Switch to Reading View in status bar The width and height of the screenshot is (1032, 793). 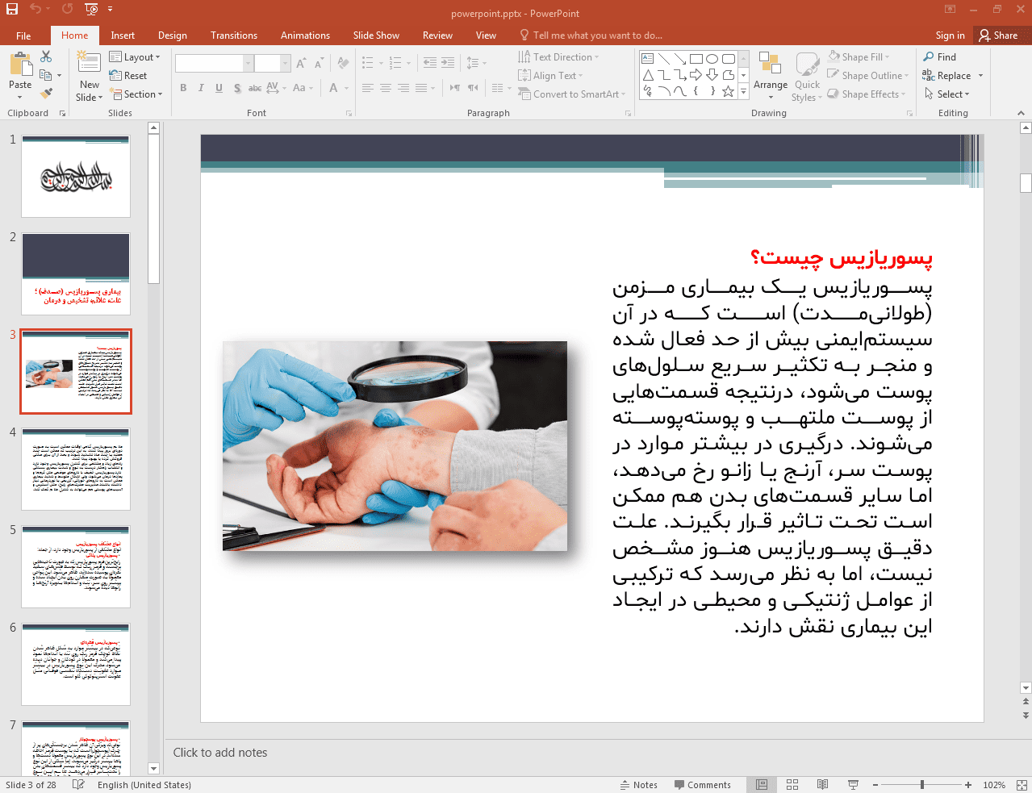[x=822, y=785]
